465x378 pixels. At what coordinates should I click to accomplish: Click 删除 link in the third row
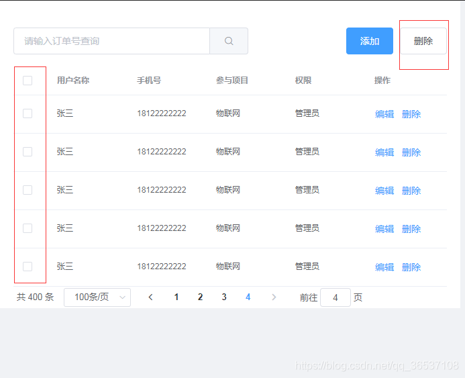[411, 191]
